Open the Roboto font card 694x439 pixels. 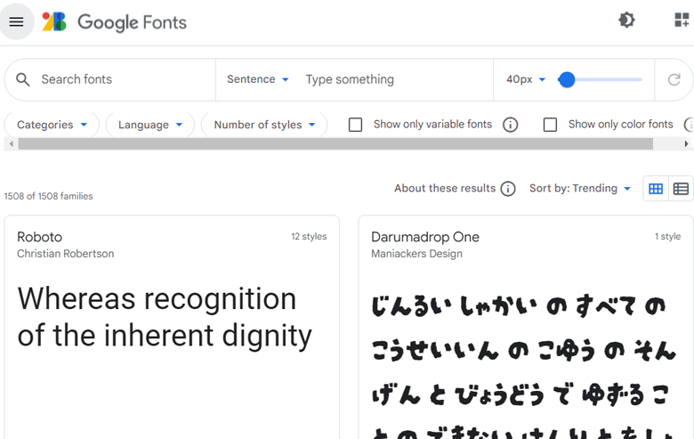point(172,327)
